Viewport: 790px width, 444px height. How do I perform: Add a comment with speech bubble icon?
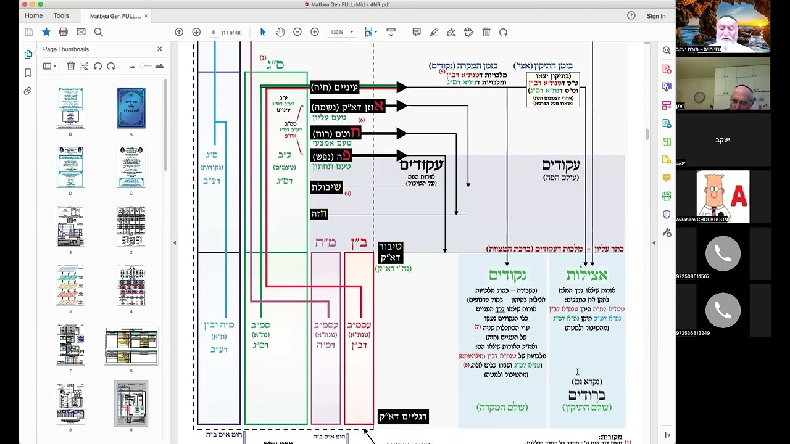click(x=417, y=32)
